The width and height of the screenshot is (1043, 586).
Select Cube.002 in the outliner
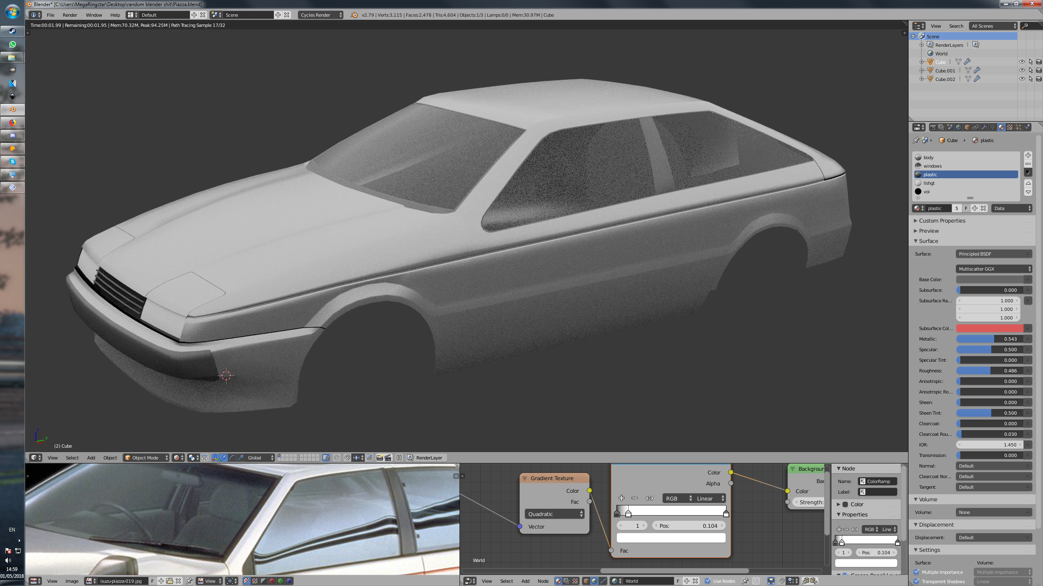(x=945, y=79)
